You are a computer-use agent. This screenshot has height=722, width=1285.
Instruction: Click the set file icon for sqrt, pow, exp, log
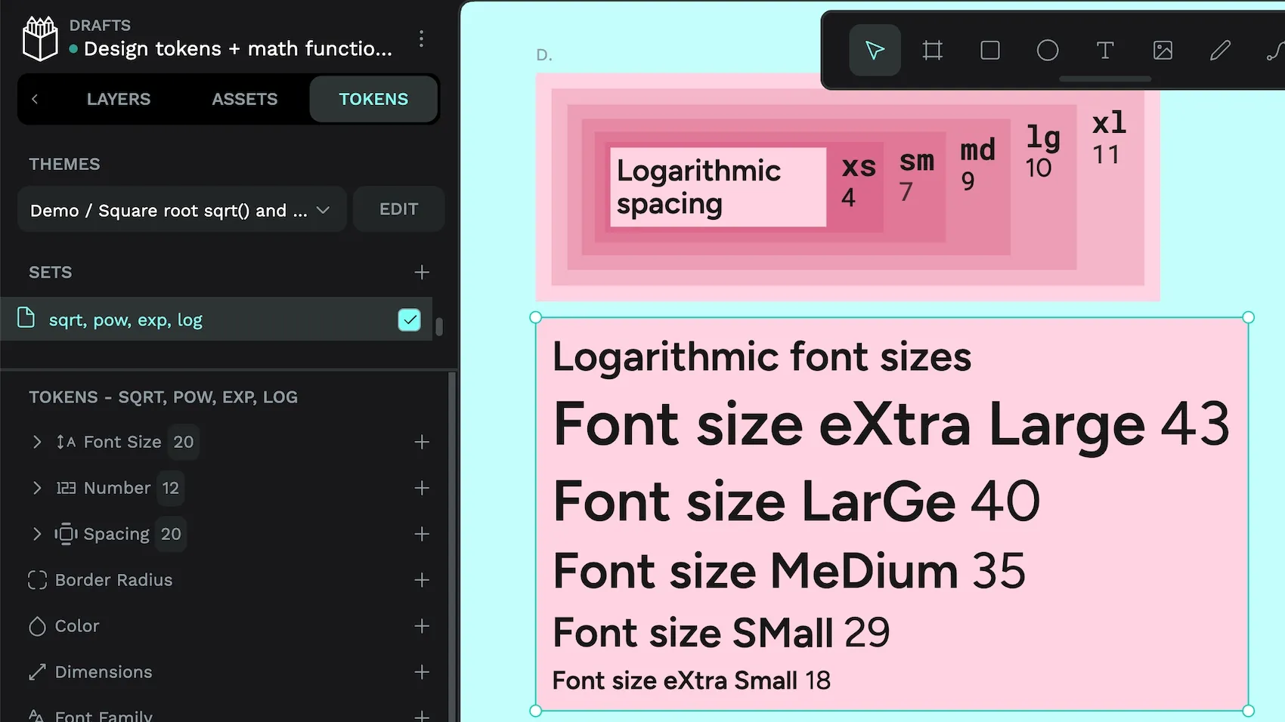(x=26, y=318)
